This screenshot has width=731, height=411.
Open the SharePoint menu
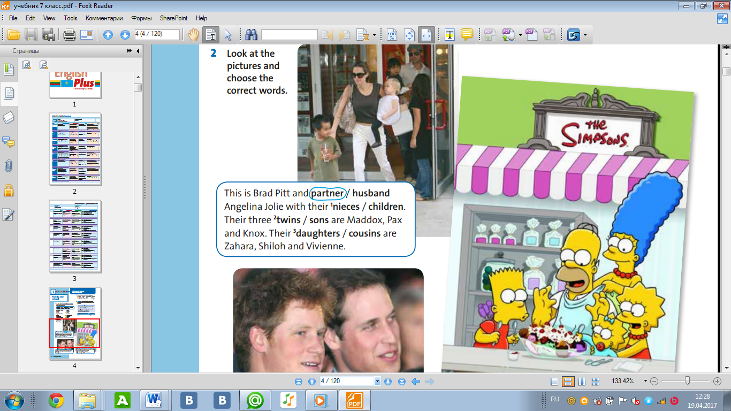pyautogui.click(x=174, y=18)
